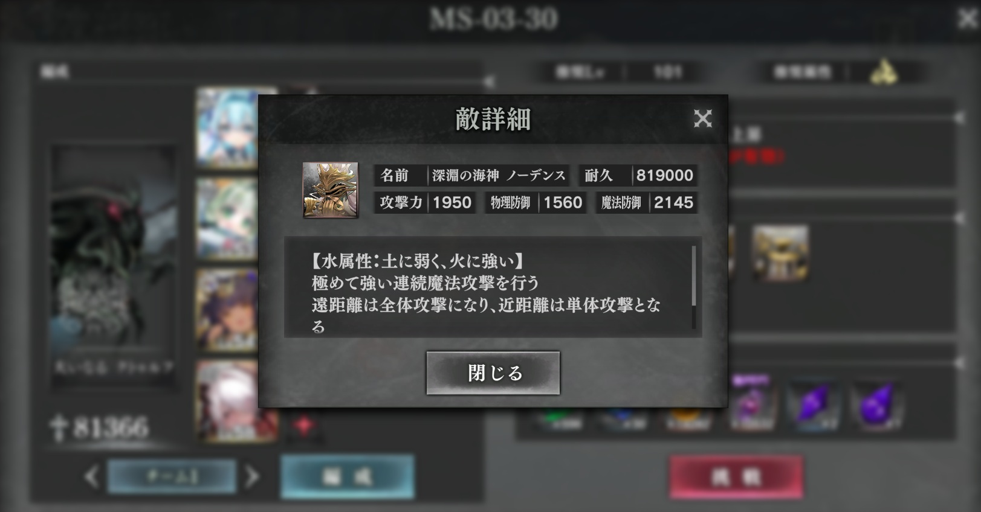Screen dimensions: 981x512
Task: Go to previous team with left arrow
Action: tap(91, 477)
